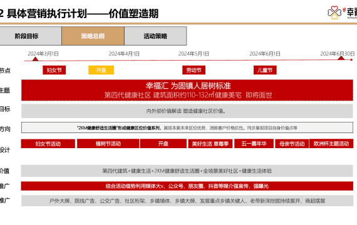Click the 植树节活动 activity block

(x=108, y=144)
